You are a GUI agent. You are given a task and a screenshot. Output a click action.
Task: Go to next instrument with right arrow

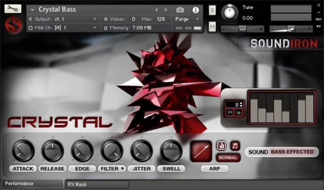(166, 10)
